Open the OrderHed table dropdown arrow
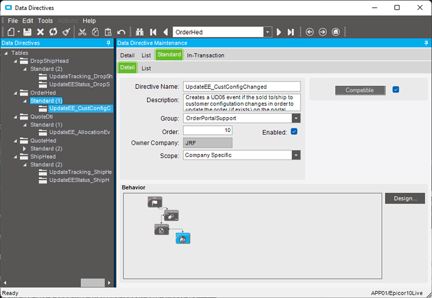 coord(267,32)
